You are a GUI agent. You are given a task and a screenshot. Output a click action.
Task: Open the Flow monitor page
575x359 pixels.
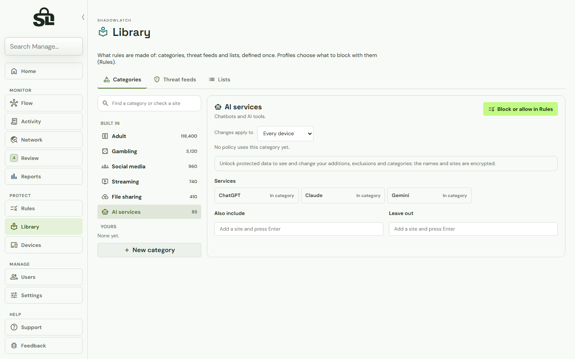(x=44, y=103)
